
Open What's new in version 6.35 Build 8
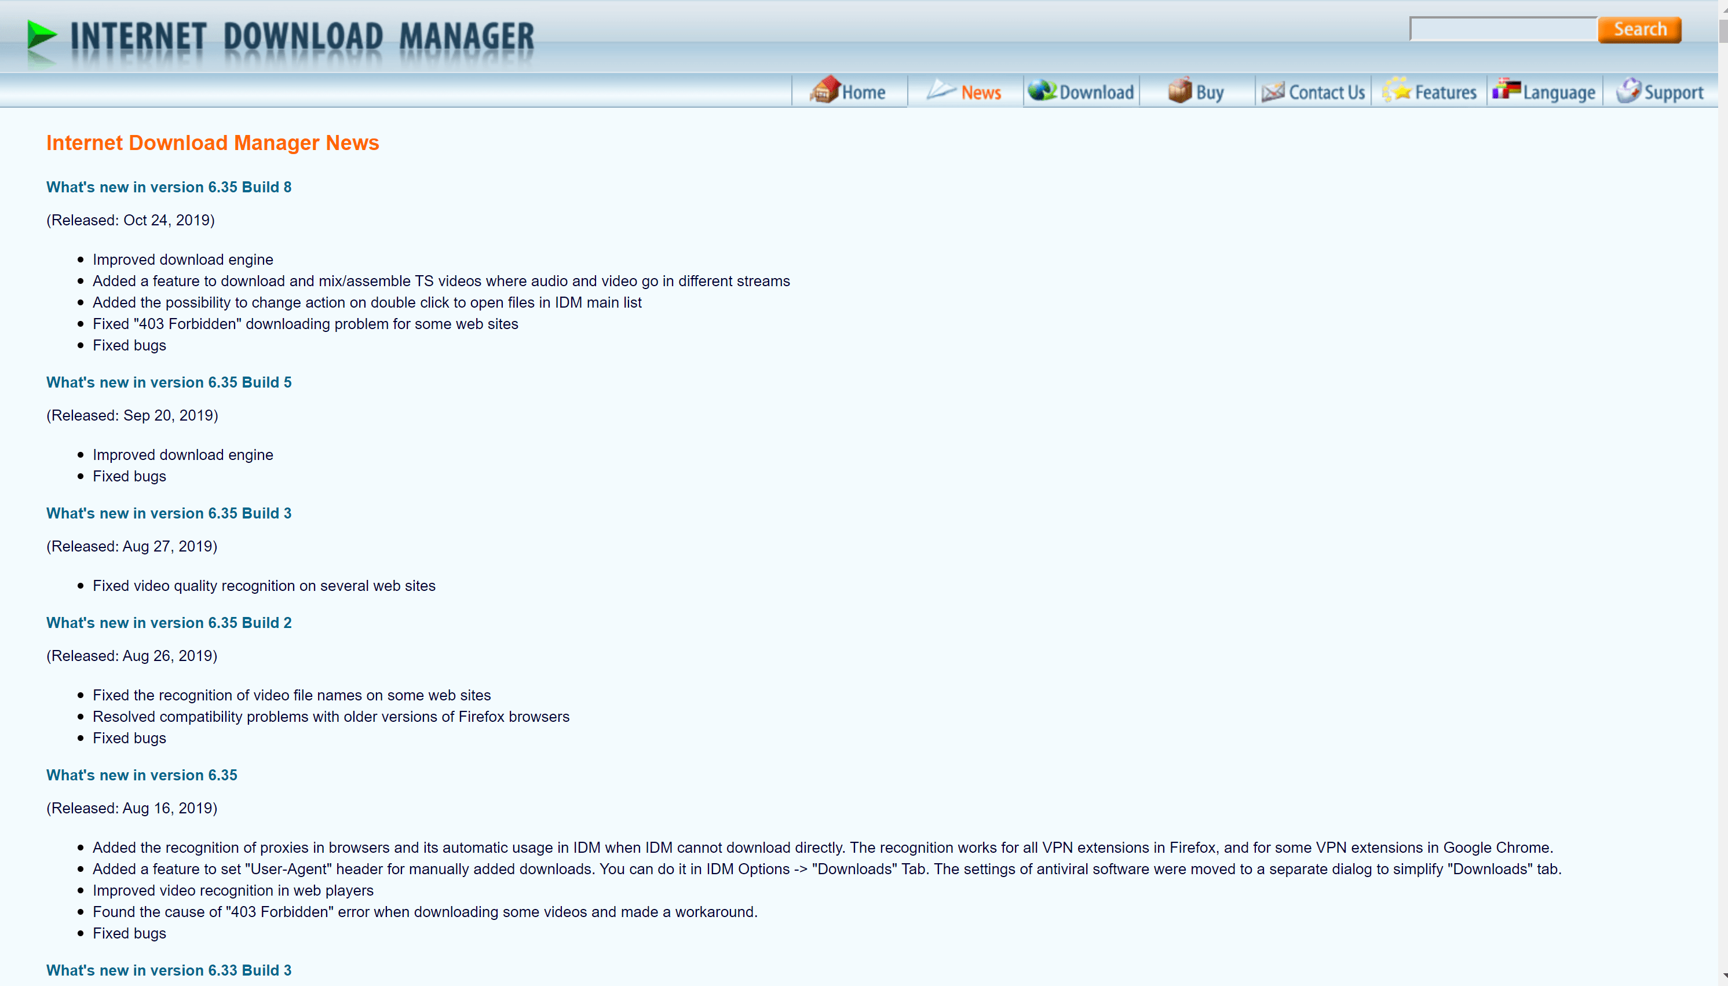[169, 187]
